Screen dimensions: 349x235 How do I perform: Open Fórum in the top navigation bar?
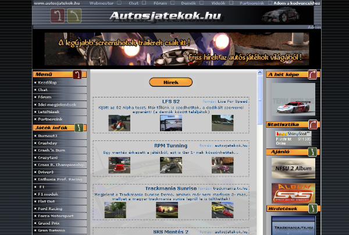[160, 3]
